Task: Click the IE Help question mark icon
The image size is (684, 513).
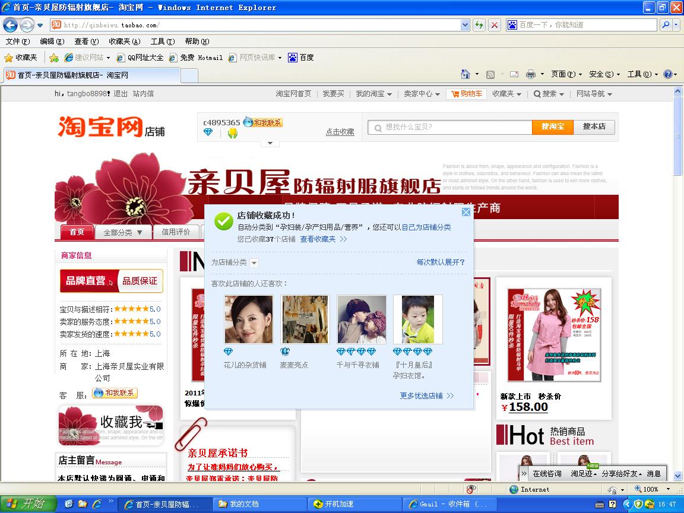Action: coord(667,74)
